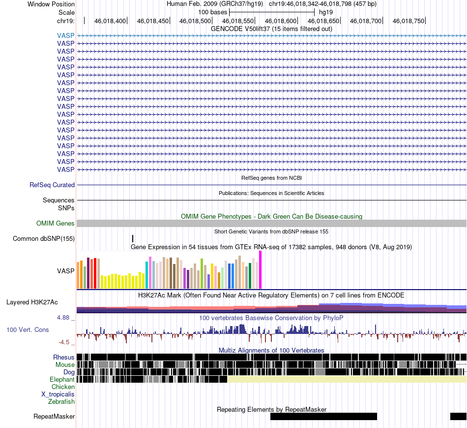Click the Common dbSNP(155) label
Screen dimensions: 467x428
(44, 238)
